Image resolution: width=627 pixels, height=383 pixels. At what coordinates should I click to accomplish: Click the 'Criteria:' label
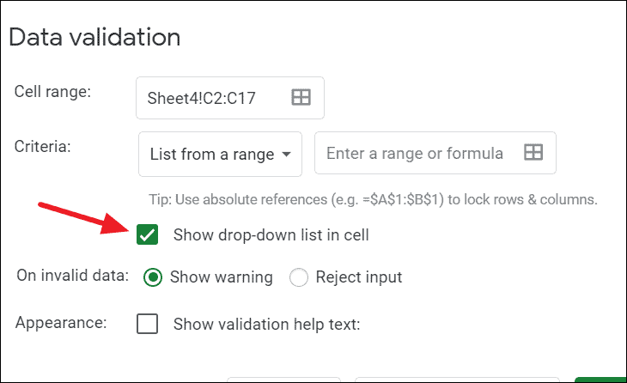click(42, 146)
